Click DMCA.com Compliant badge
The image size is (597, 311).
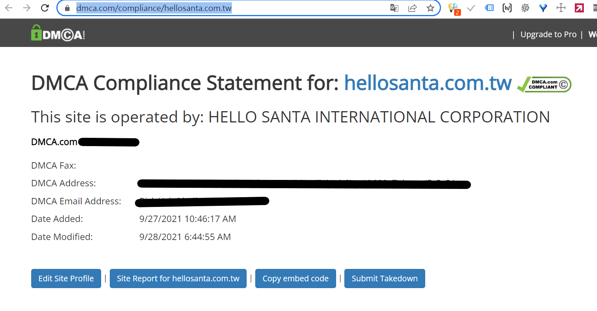point(544,85)
